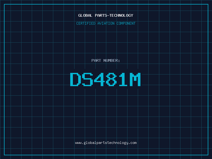This screenshot has width=212, height=159.
Task: Open the www.globalpartstechnology.com link
Action: [106, 143]
